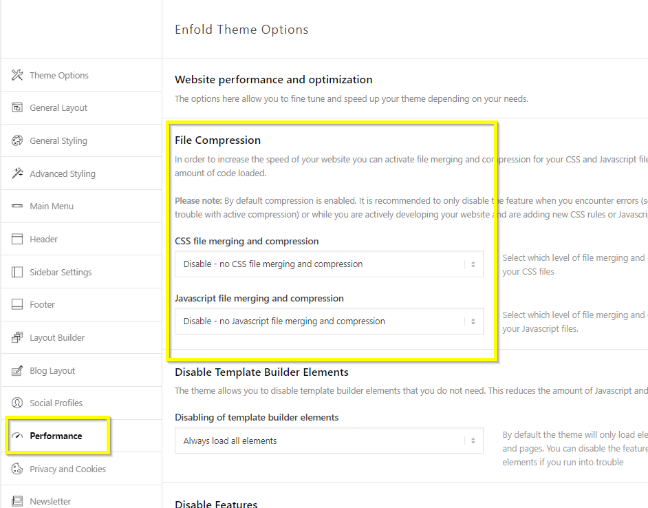Screen dimensions: 648x508
Task: Open the Layout Builder tab
Action: [x=81, y=337]
